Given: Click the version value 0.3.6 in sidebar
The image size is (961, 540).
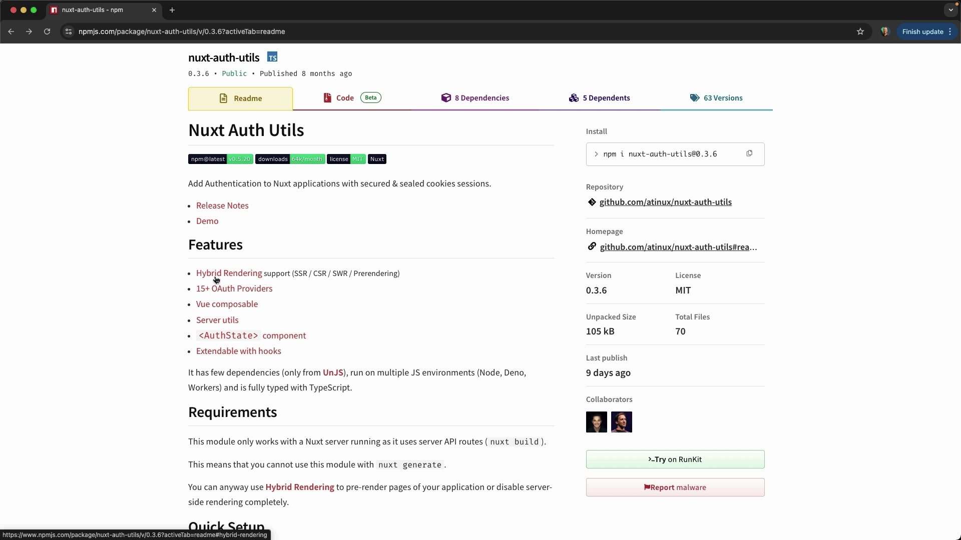Looking at the screenshot, I should point(597,290).
